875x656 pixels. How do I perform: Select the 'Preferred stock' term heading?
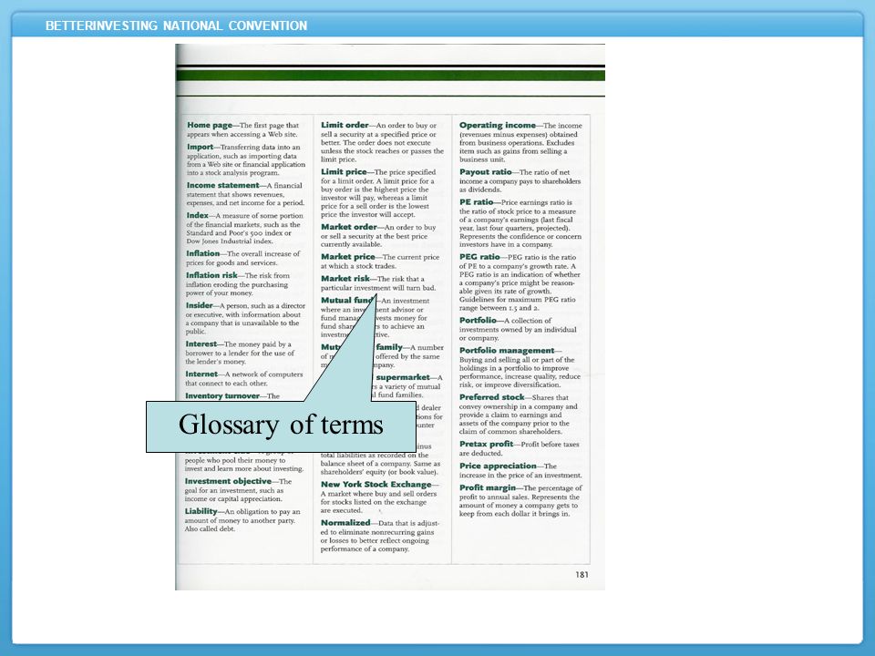coord(491,397)
